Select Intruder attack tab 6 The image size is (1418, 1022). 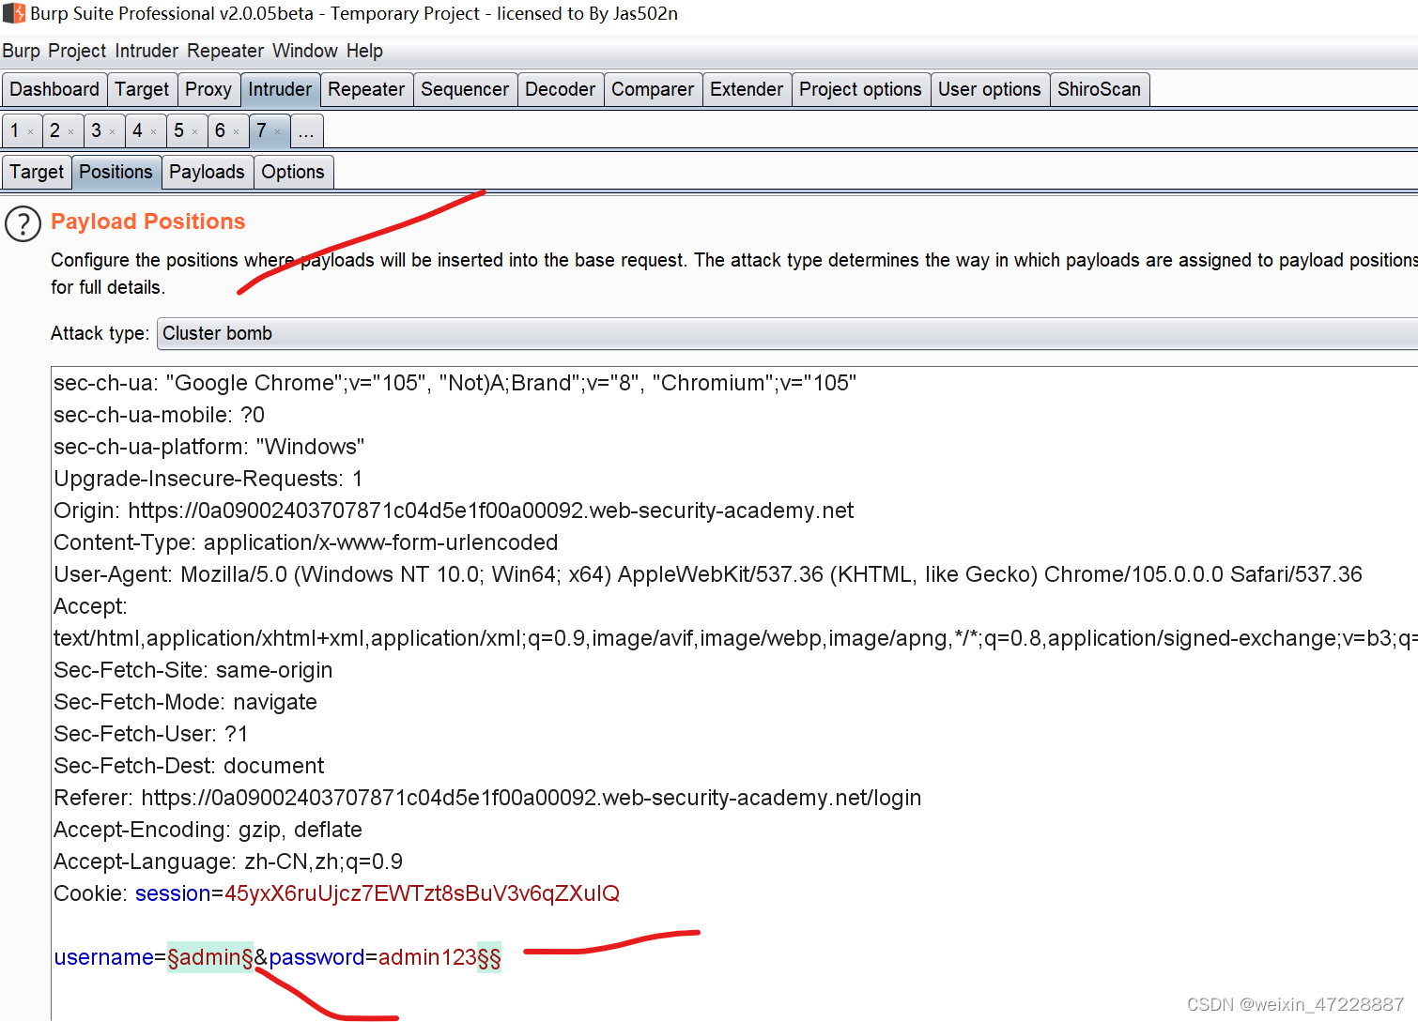(x=221, y=130)
